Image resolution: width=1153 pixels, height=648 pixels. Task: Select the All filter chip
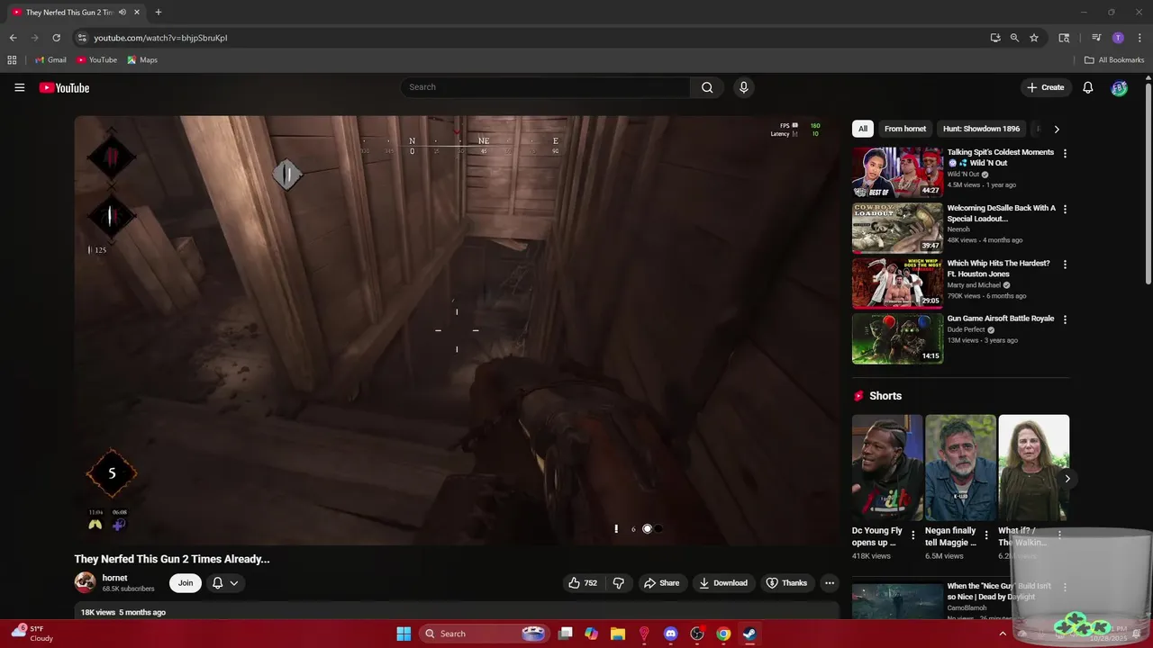pos(863,129)
